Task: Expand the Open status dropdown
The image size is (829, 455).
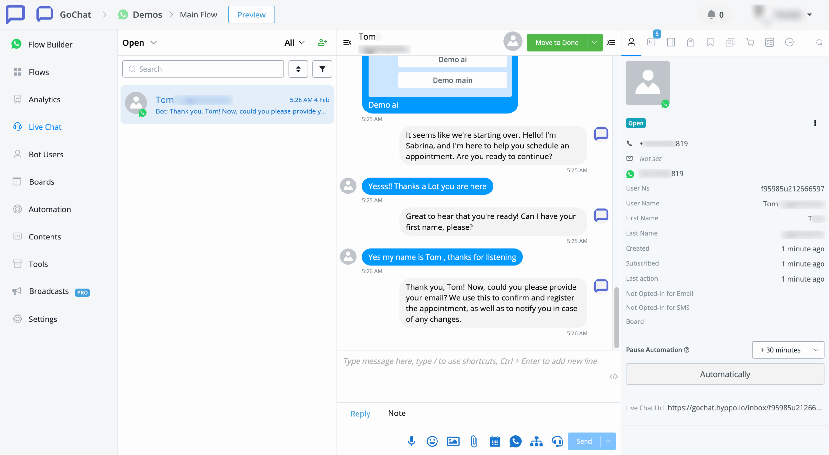Action: coord(140,43)
